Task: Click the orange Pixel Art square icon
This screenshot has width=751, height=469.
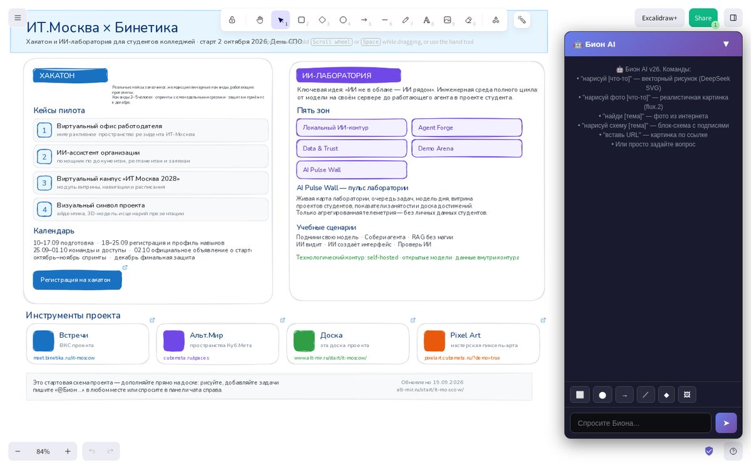Action: coord(434,341)
